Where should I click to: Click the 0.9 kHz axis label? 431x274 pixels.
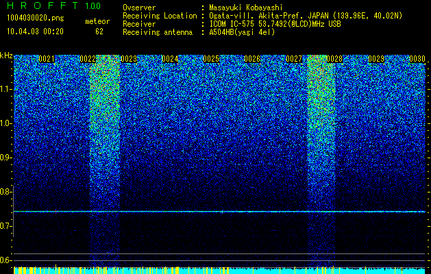click(5, 158)
